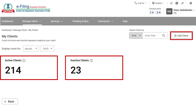Viewport: 196px width, 106px height.
Task: Click the Session time countdown
Action: [155, 12]
